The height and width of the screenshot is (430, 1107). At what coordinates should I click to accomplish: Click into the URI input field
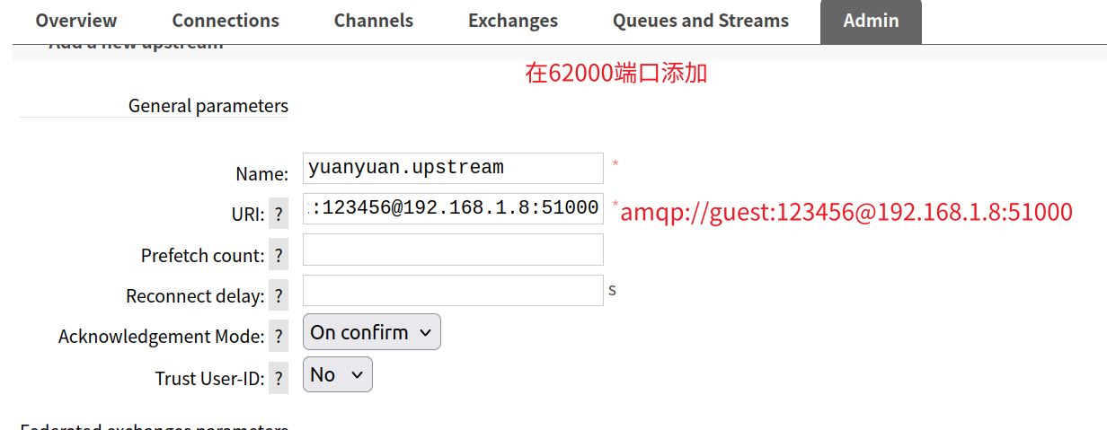click(x=453, y=208)
